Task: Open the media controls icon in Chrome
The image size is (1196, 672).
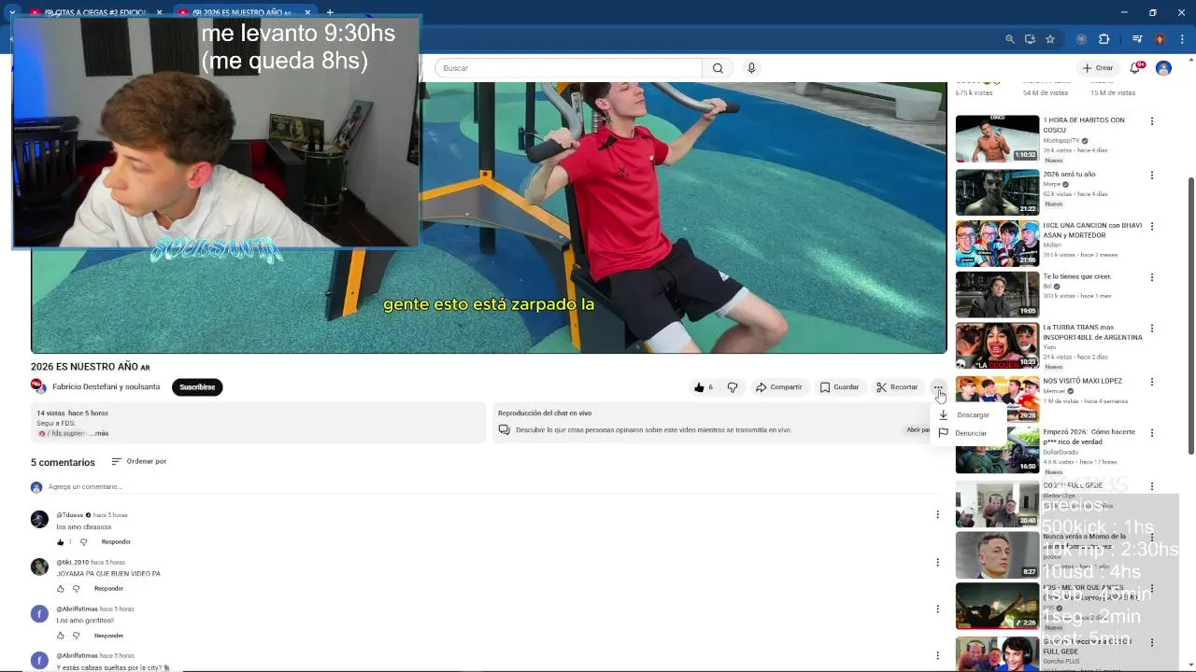Action: click(1137, 39)
